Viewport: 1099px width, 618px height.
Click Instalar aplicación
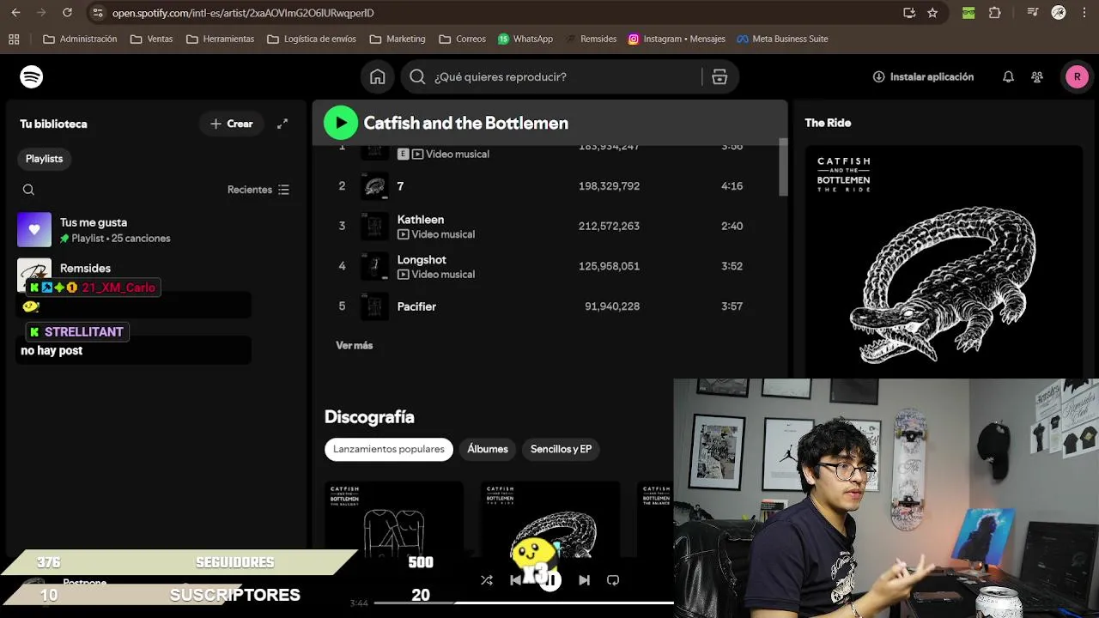point(923,77)
